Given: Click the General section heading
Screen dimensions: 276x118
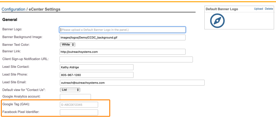Looking at the screenshot, I should (x=10, y=20).
